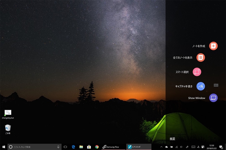Expand hidden system tray icons chevron
The height and width of the screenshot is (150, 226).
(x=161, y=147)
